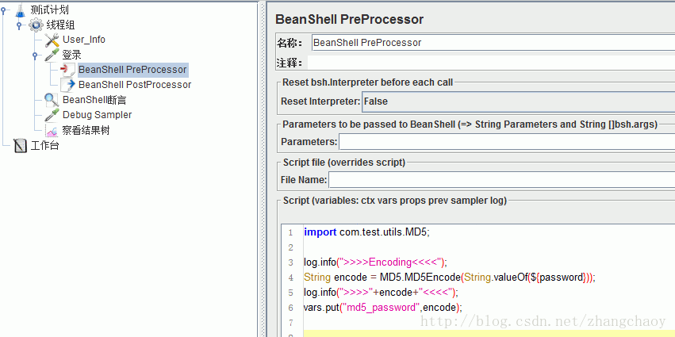Open the Reset Interpreter dropdown

click(x=517, y=101)
